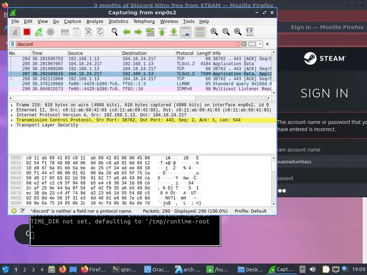This screenshot has width=367, height=275.
Task: Go back to previous packet arrow
Action: tap(127, 32)
